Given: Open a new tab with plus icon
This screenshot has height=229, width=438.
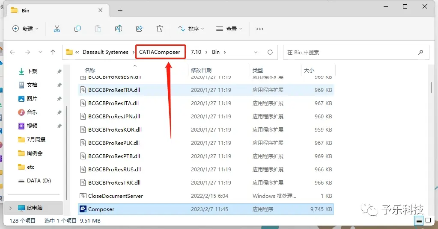Looking at the screenshot, I should 120,11.
